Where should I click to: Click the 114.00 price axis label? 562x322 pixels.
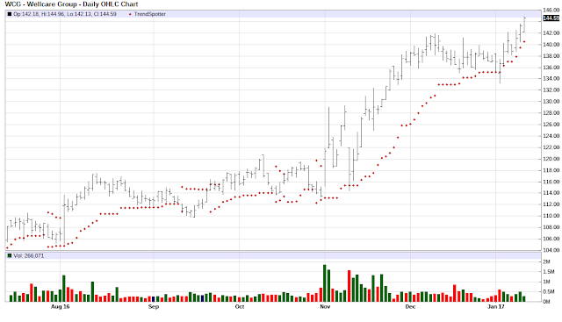pyautogui.click(x=551, y=193)
